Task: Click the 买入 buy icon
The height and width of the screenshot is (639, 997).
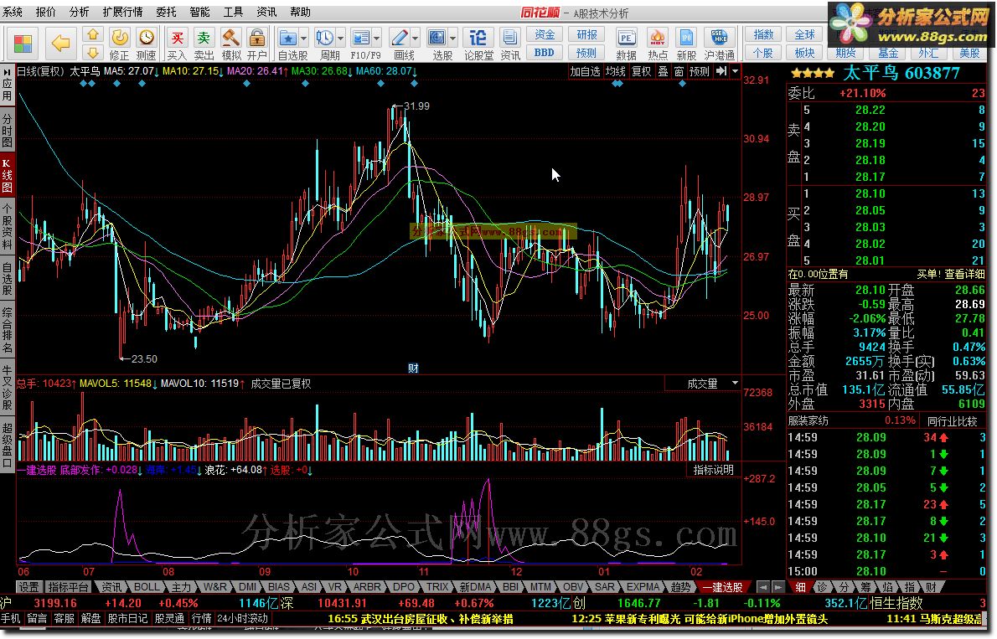Action: pyautogui.click(x=178, y=39)
